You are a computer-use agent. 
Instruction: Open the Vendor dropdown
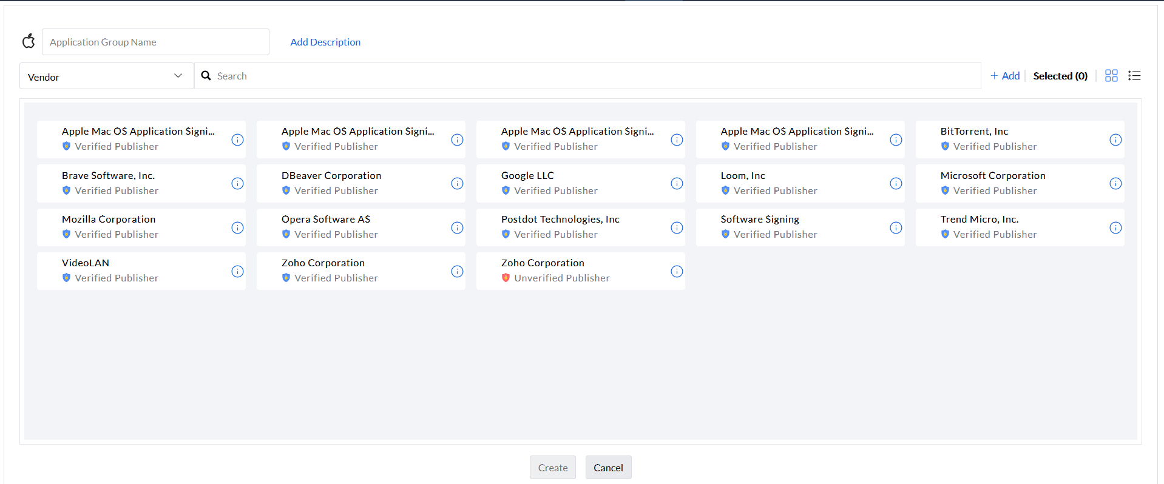(x=106, y=76)
